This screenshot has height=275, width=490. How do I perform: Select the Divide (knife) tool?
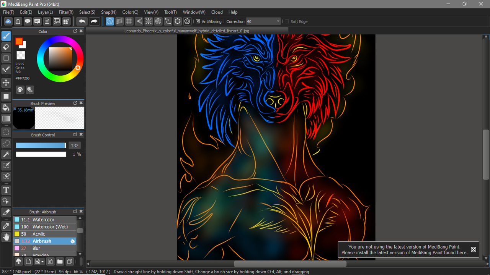[x=6, y=212]
